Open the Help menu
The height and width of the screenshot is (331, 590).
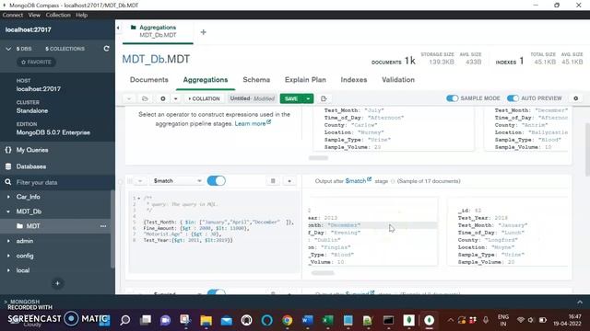click(82, 15)
